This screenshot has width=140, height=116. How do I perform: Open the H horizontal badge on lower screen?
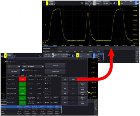[x=53, y=55]
